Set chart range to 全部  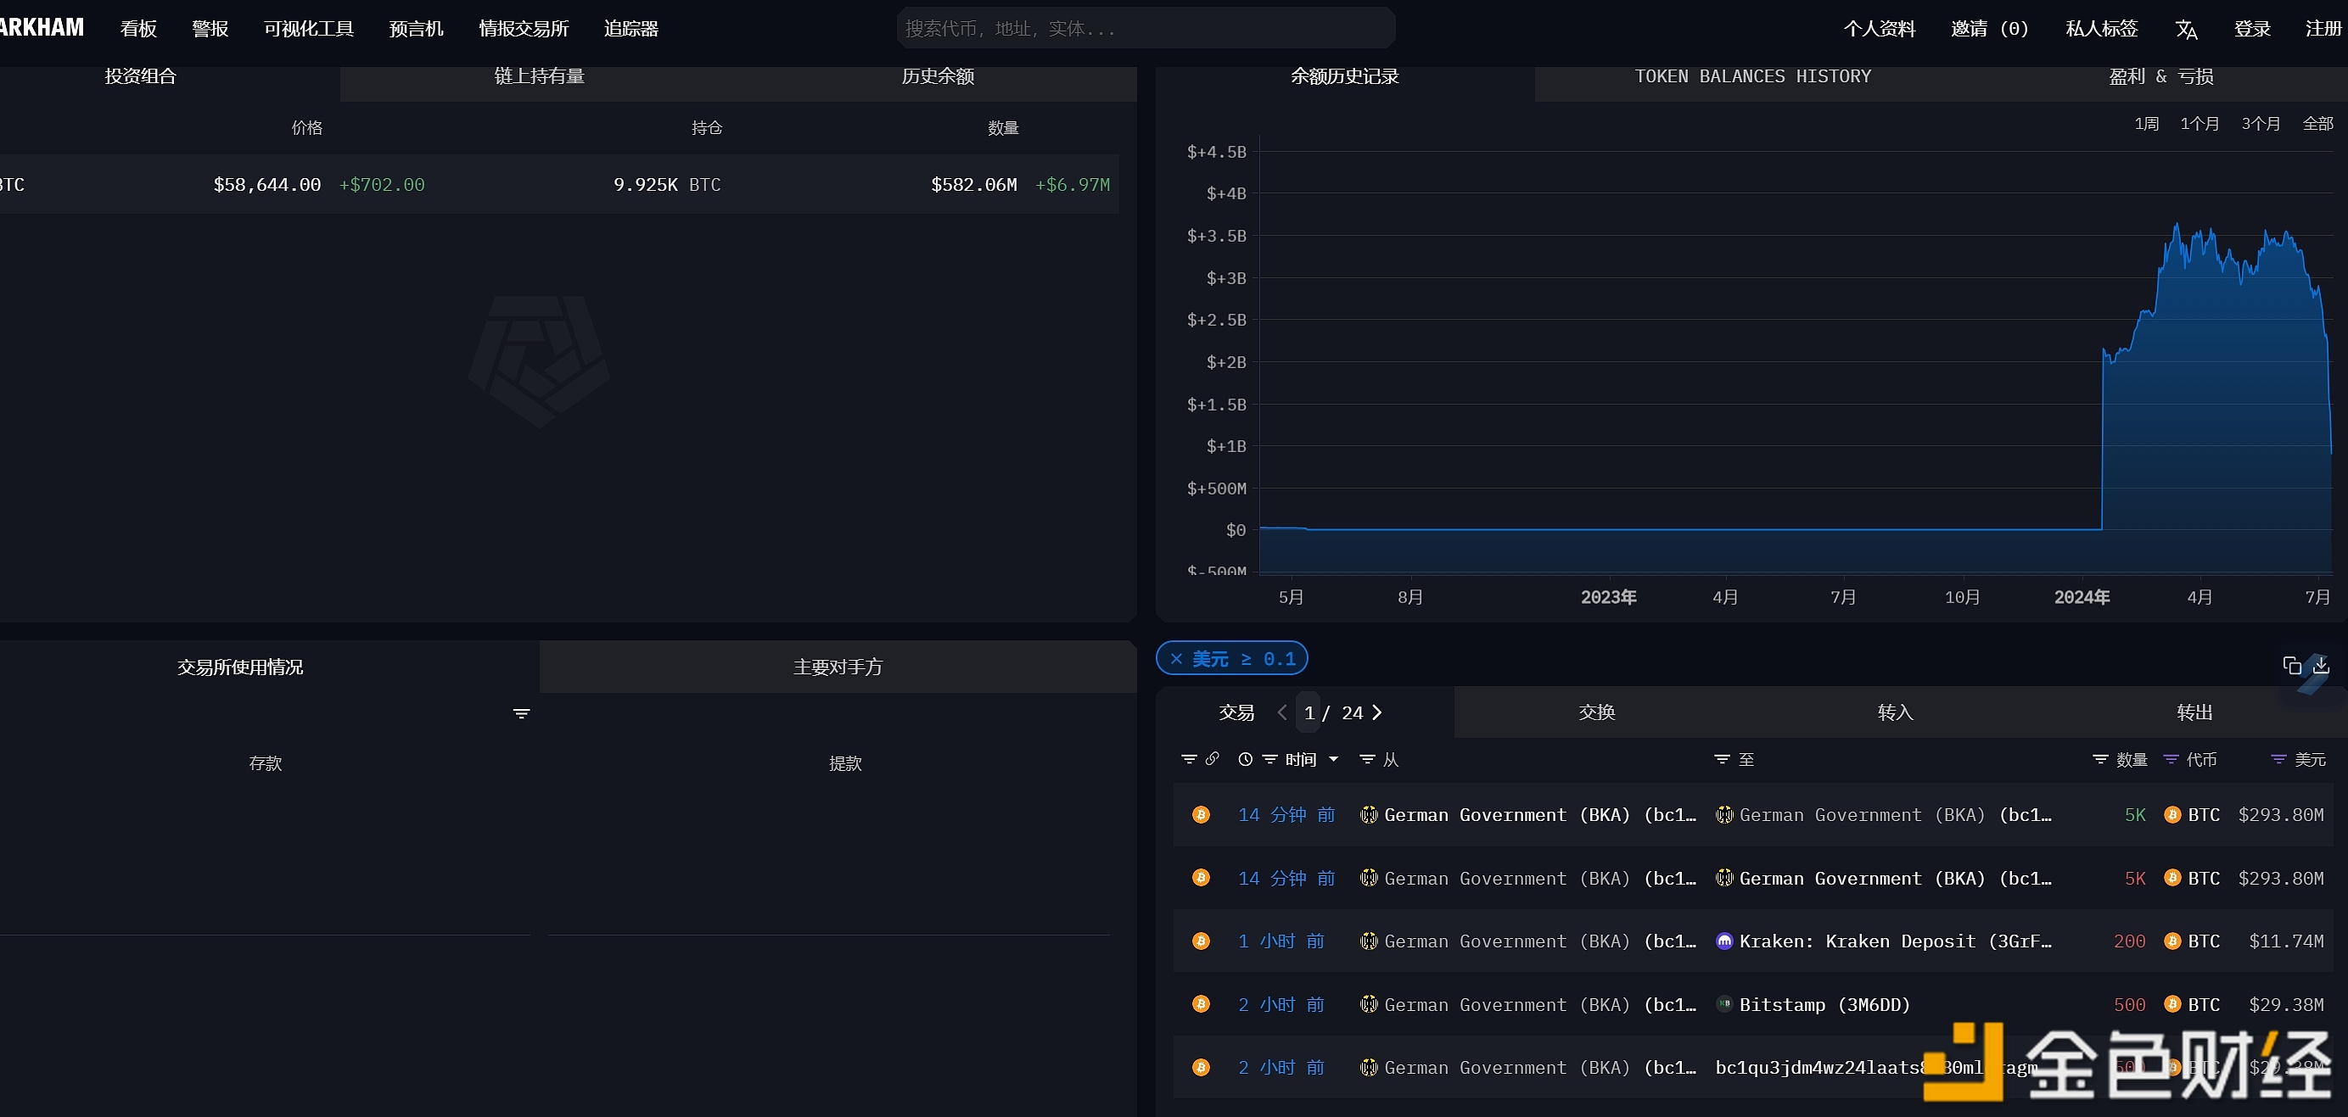click(2318, 124)
